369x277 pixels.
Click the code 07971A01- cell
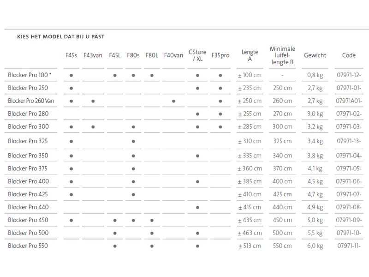(x=349, y=101)
